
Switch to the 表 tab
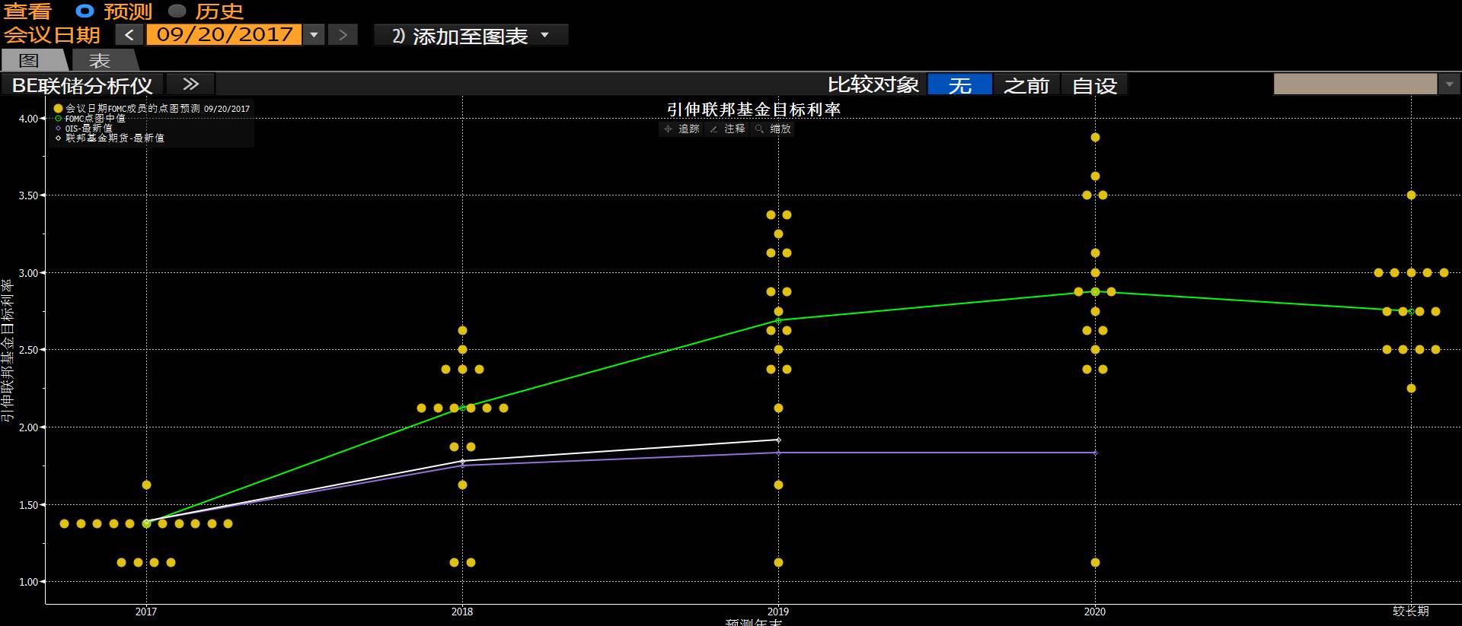pos(100,61)
